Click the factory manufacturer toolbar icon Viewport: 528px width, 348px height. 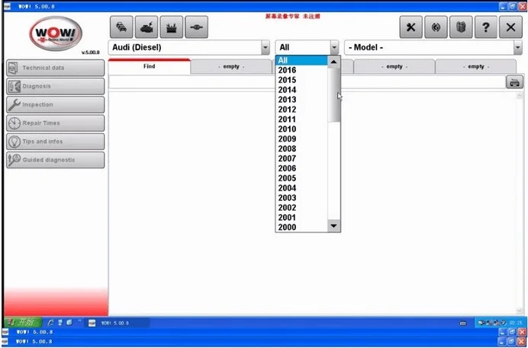tap(172, 27)
